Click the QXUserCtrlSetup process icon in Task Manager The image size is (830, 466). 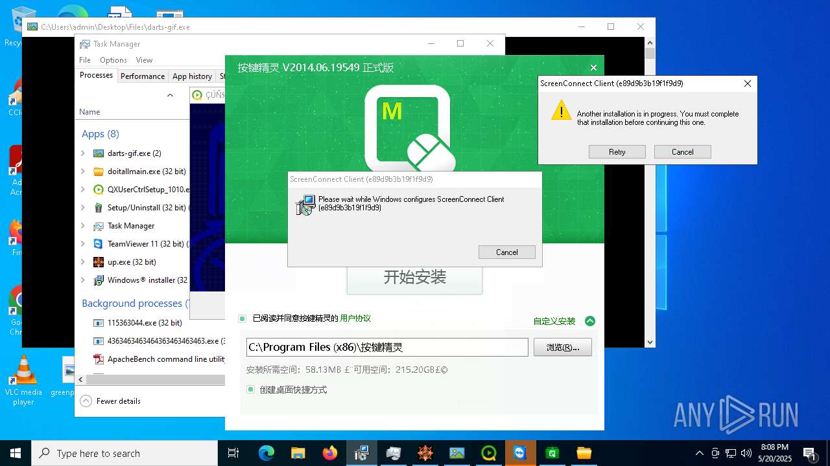(99, 190)
